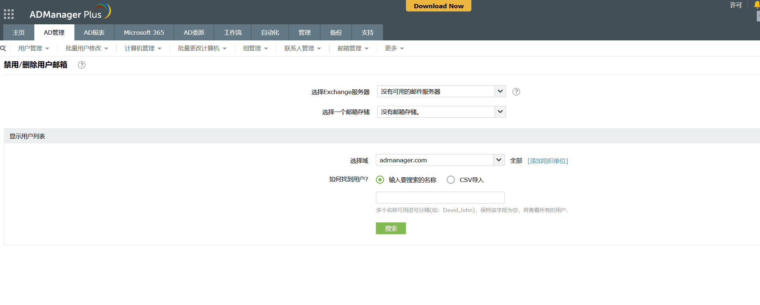Expand the 邮箱管理 menu
The width and height of the screenshot is (760, 305).
pos(353,48)
